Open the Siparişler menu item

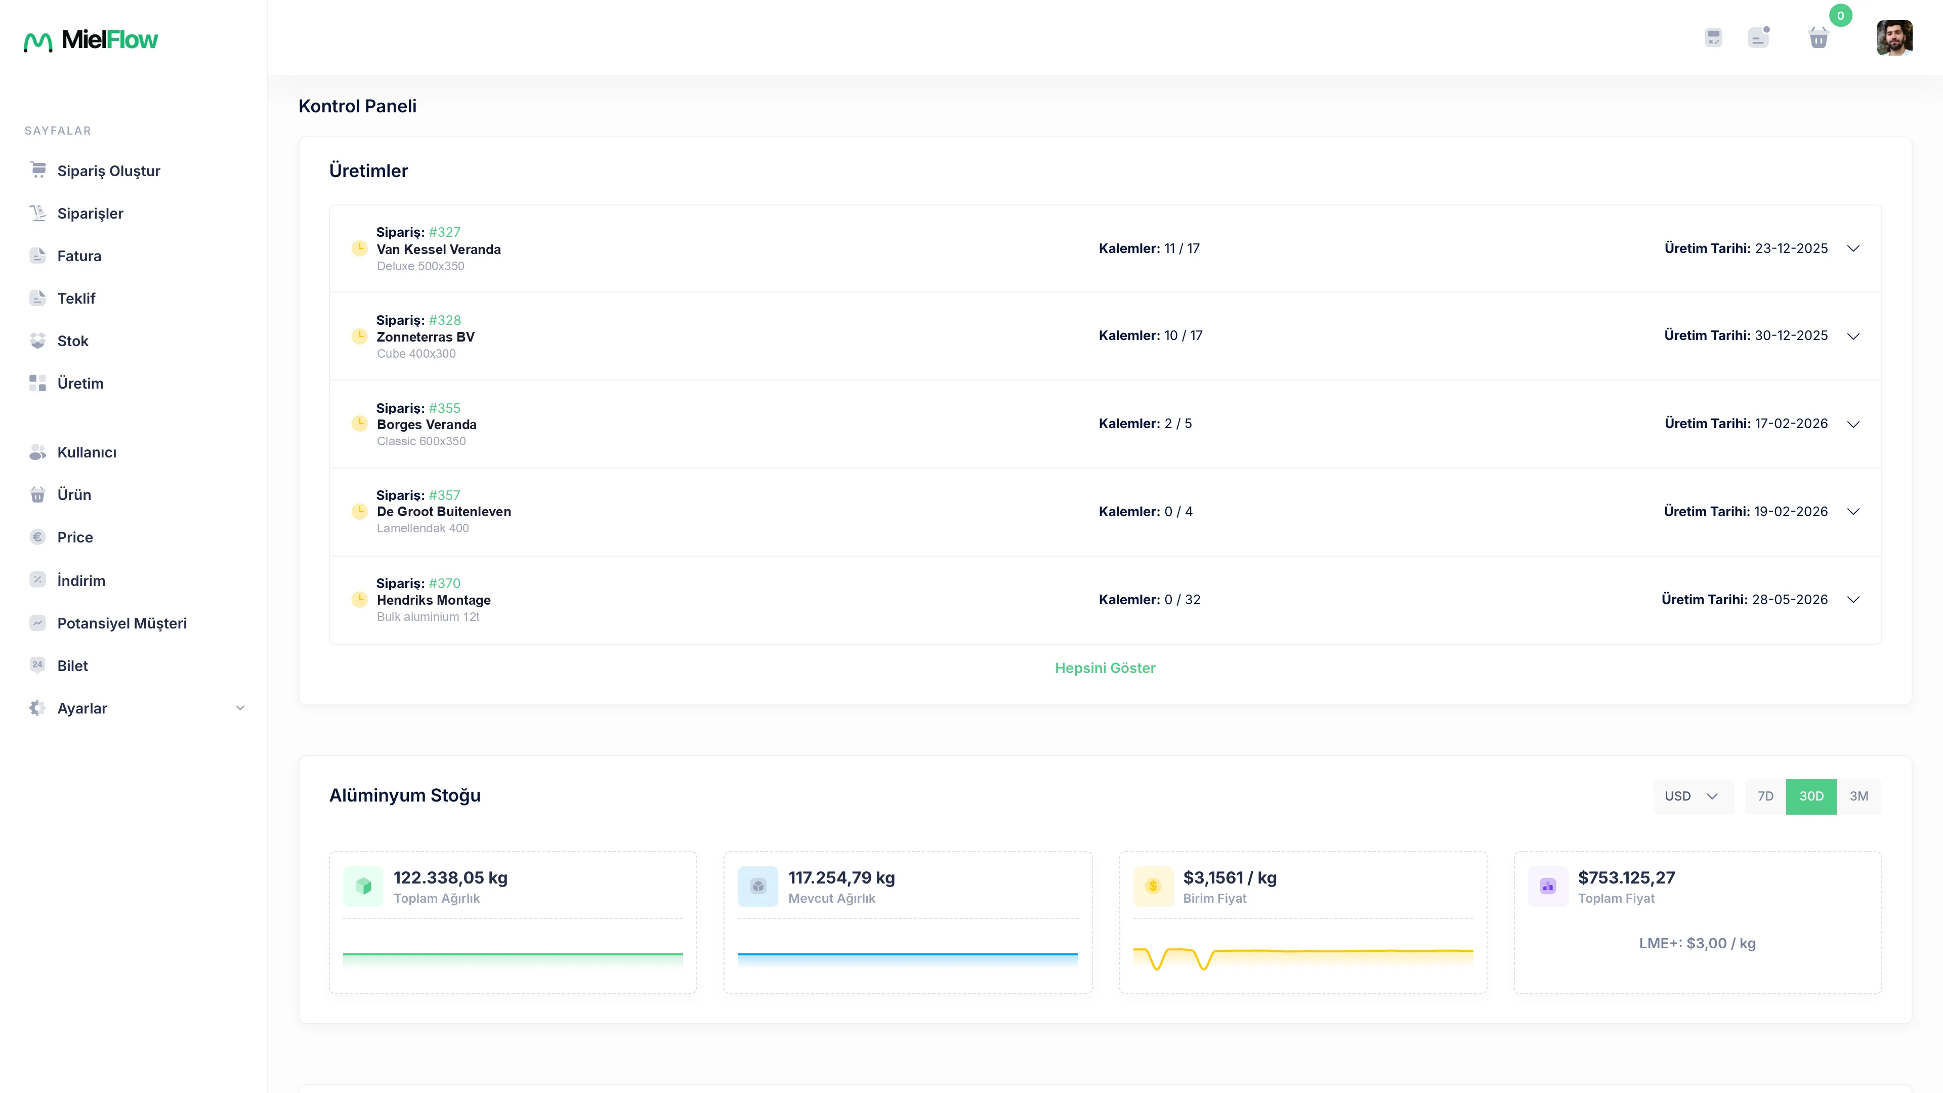pyautogui.click(x=90, y=214)
